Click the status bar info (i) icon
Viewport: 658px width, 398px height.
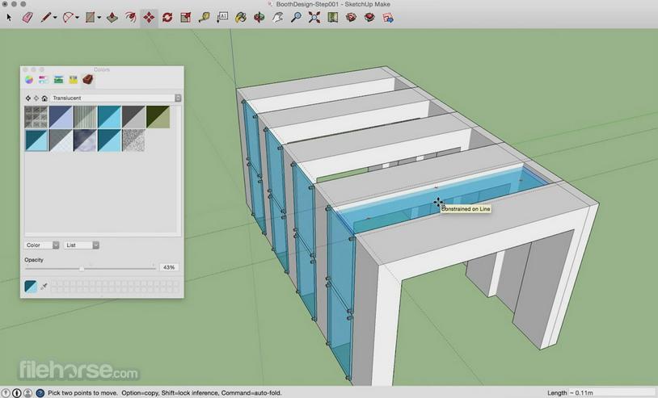[x=17, y=393]
